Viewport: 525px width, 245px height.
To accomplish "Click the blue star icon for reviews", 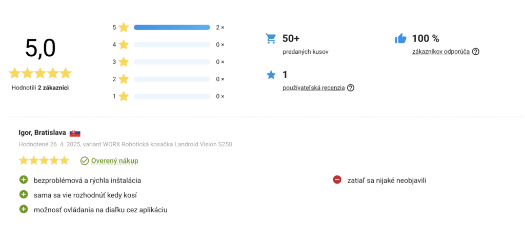I will (271, 75).
